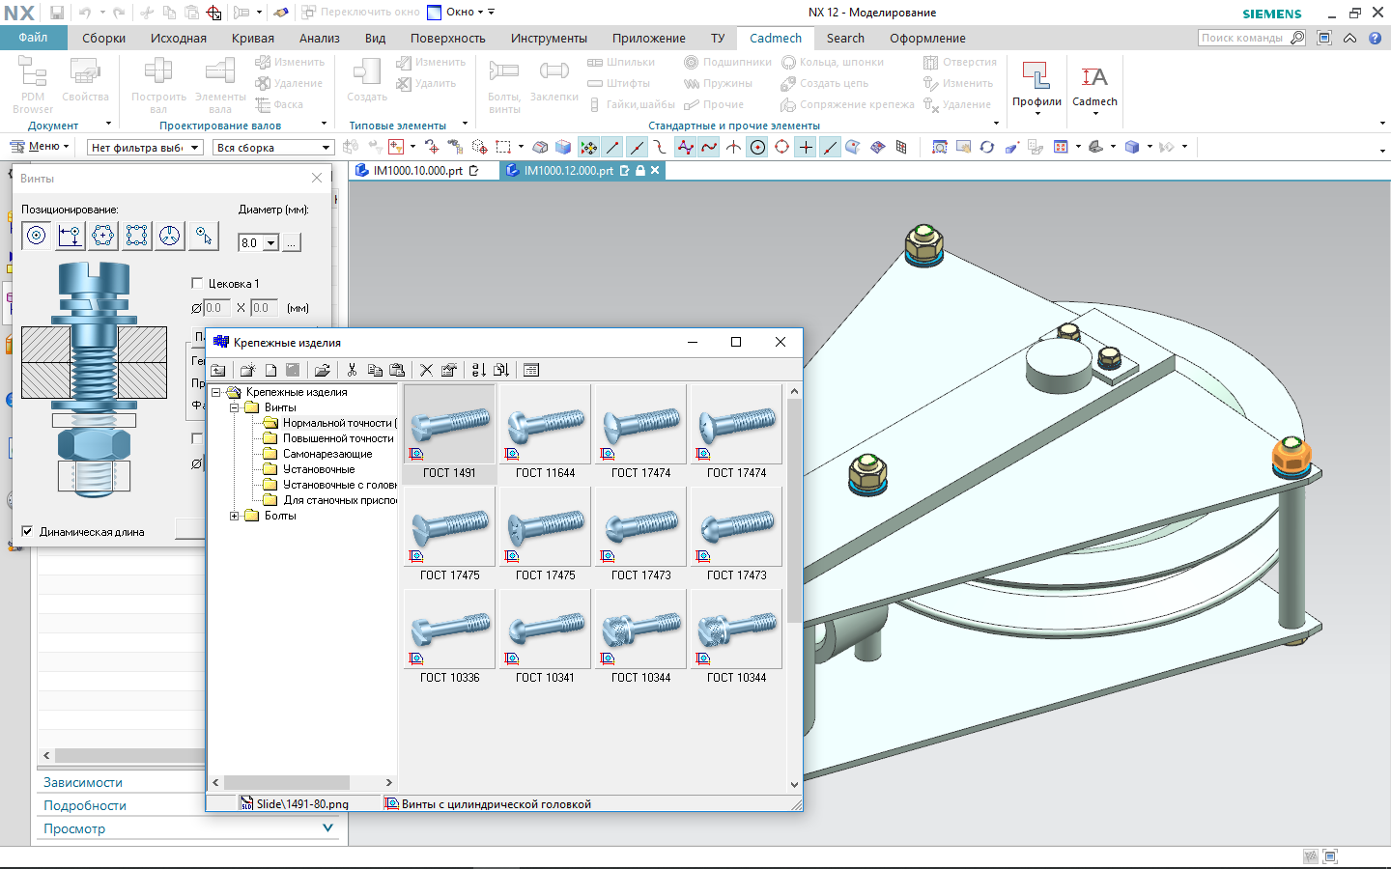Select rectangular pattern positioning icon
Viewport: 1391px width, 869px height.
tap(136, 236)
